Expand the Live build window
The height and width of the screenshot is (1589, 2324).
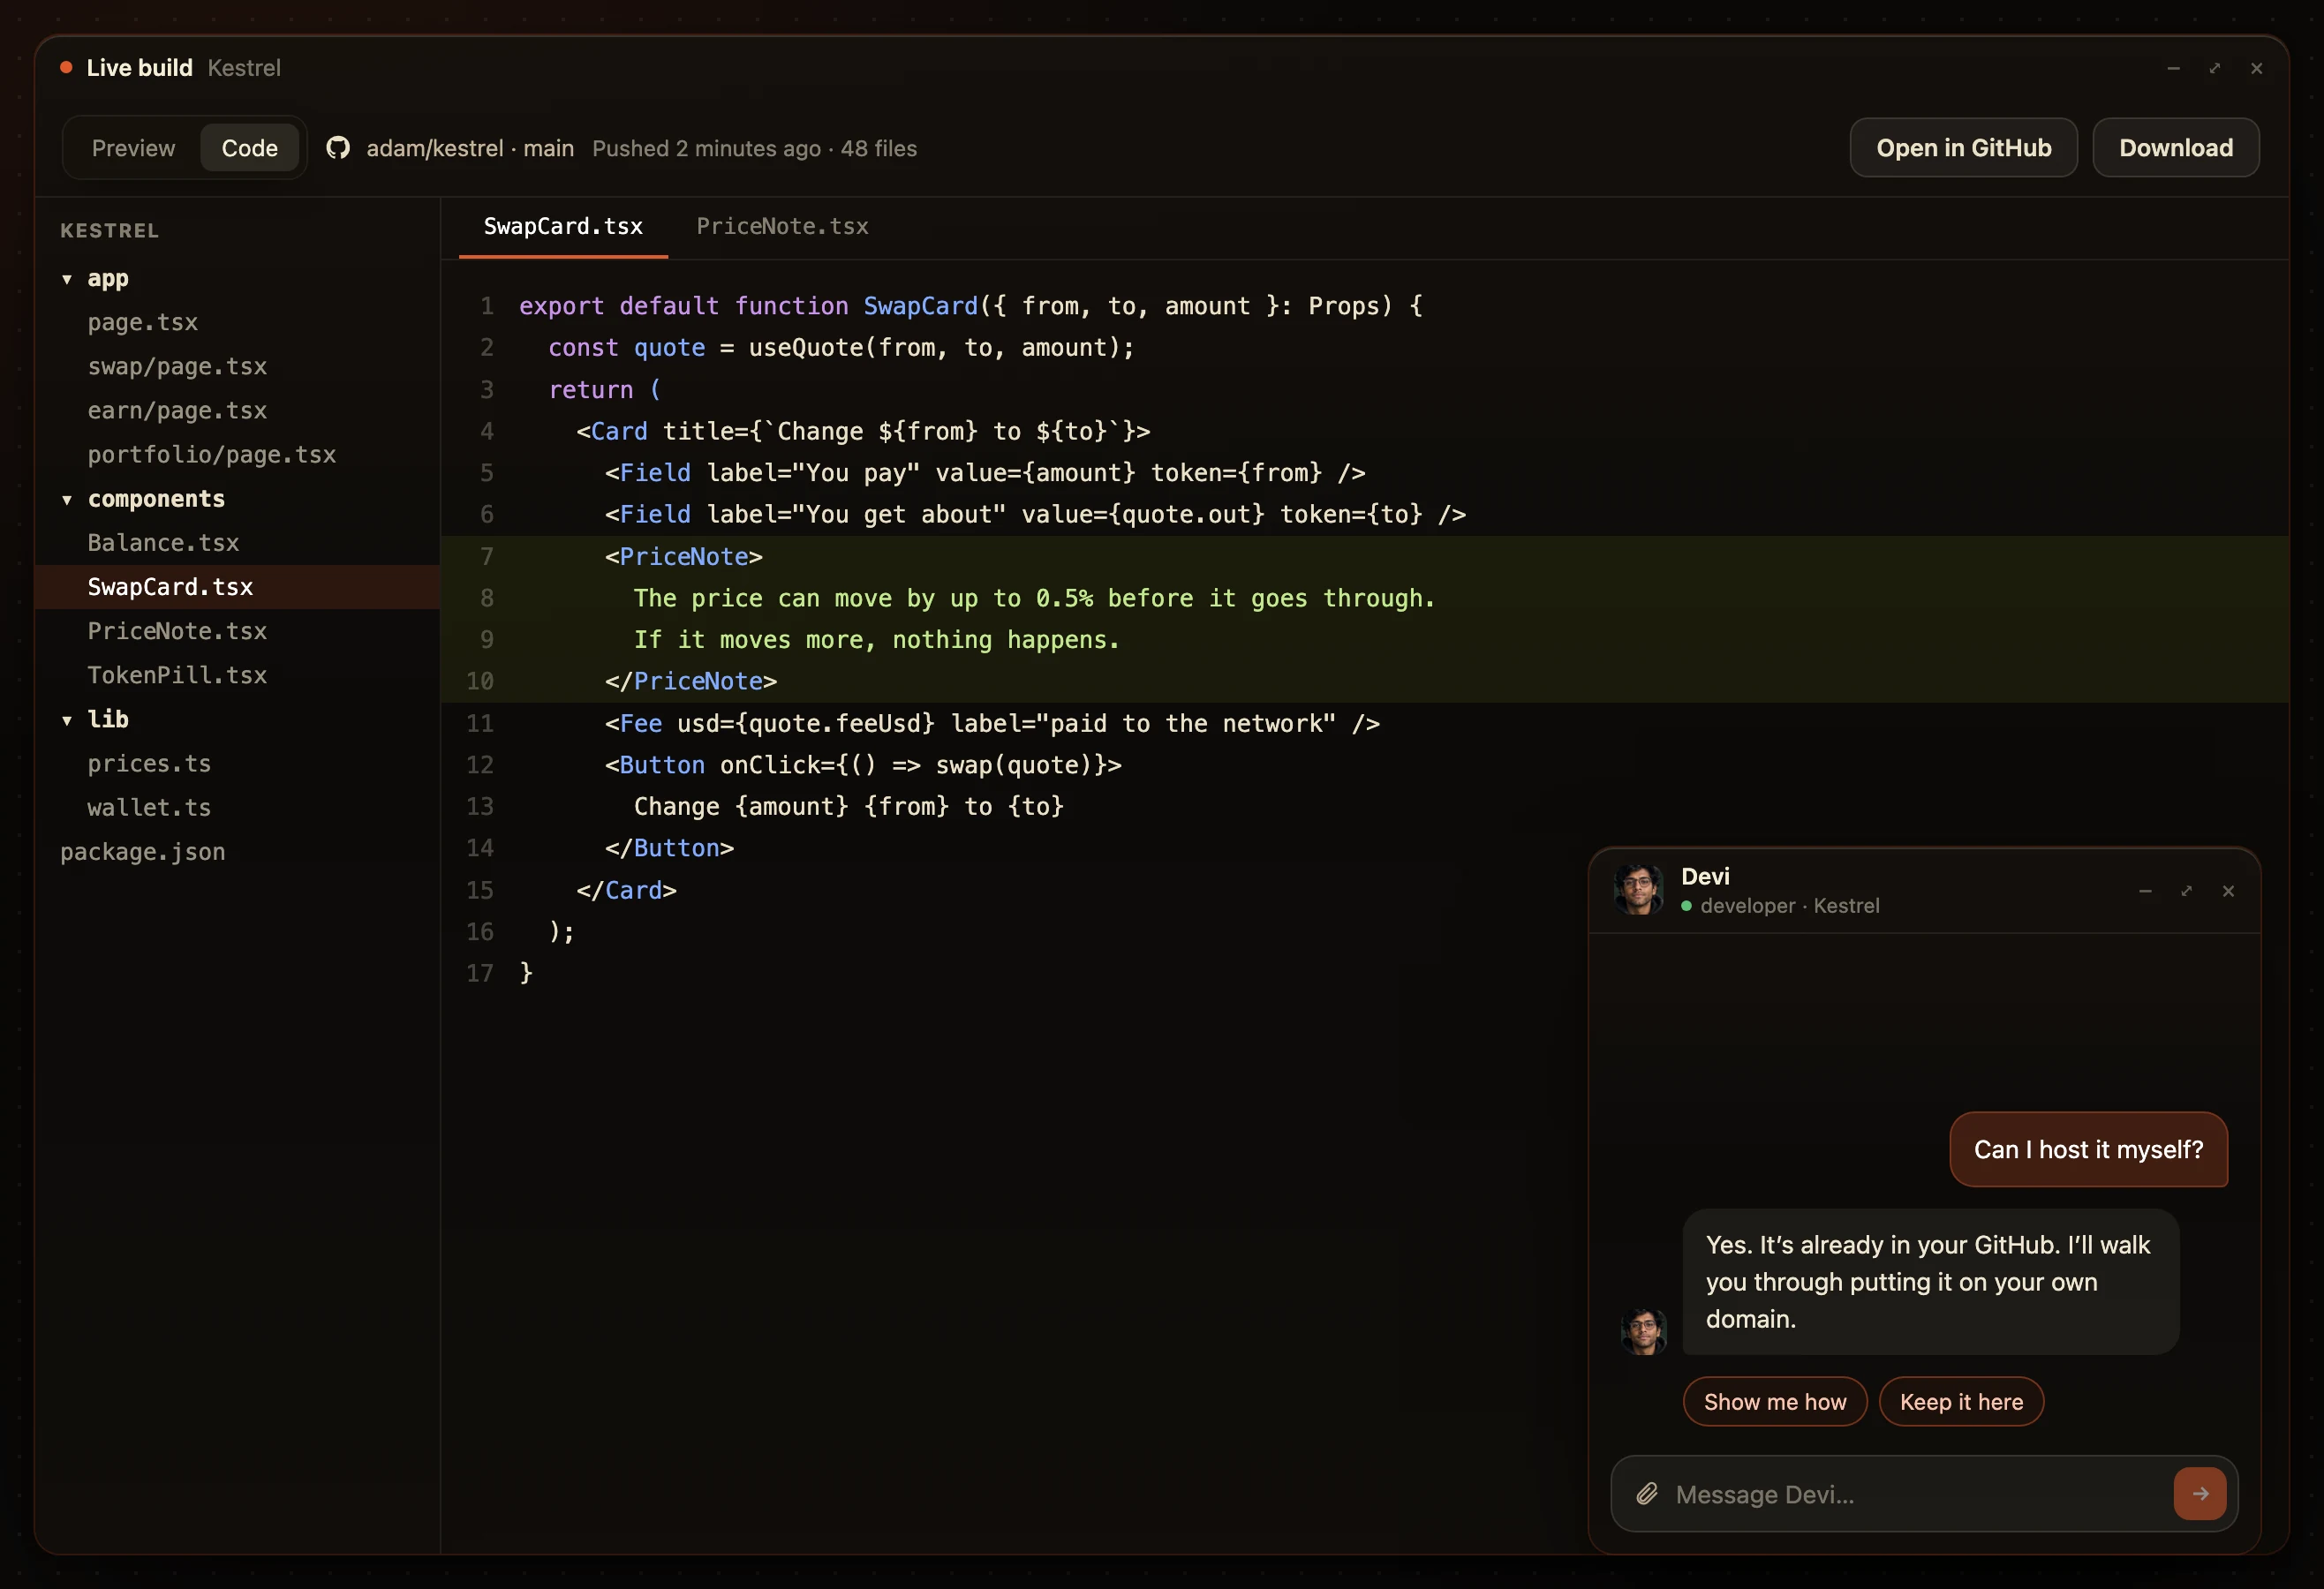[x=2215, y=68]
